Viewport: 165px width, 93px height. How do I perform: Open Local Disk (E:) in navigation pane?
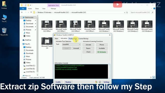point(30,69)
